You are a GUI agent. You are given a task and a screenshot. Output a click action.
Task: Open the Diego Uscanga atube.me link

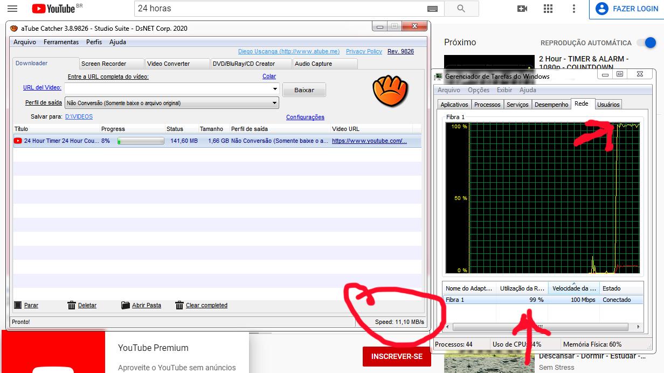pyautogui.click(x=289, y=51)
